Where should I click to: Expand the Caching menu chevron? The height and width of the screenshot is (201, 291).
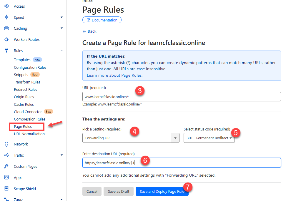pyautogui.click(x=61, y=28)
